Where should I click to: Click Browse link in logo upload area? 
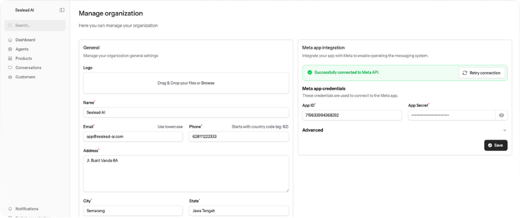(x=208, y=83)
